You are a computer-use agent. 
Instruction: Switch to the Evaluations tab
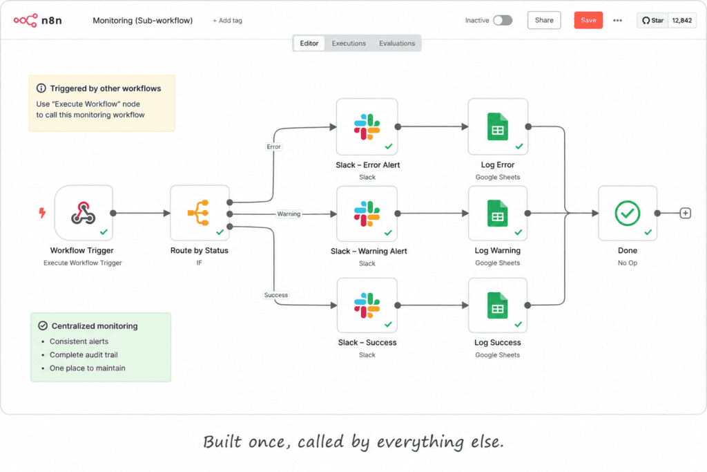[397, 44]
